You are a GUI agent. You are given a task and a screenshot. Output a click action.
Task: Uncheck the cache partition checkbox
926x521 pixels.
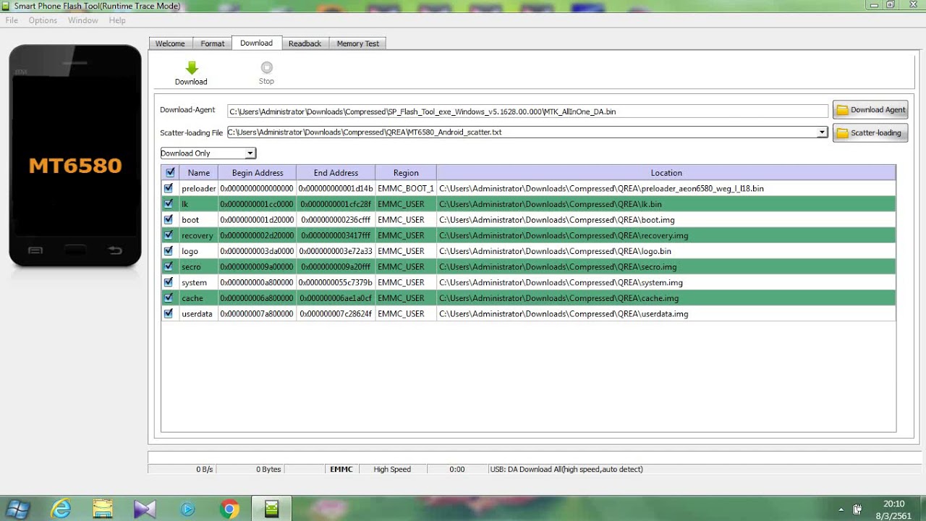point(169,297)
